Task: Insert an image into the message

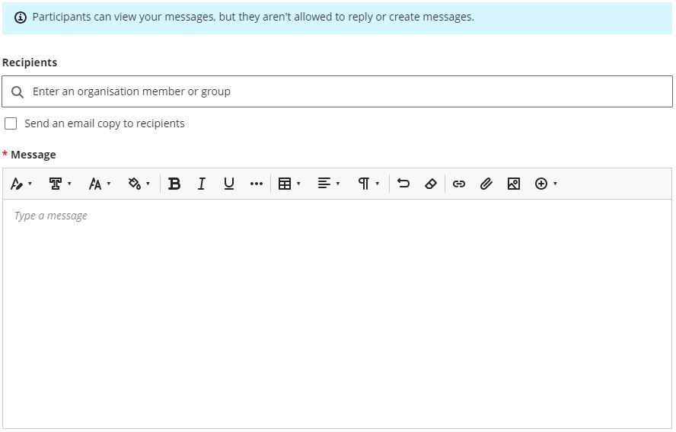Action: click(514, 184)
